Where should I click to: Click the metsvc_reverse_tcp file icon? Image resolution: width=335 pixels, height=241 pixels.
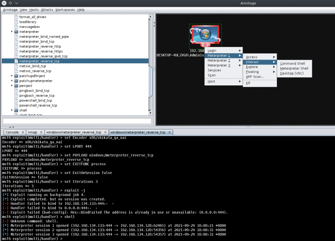[x=16, y=71]
